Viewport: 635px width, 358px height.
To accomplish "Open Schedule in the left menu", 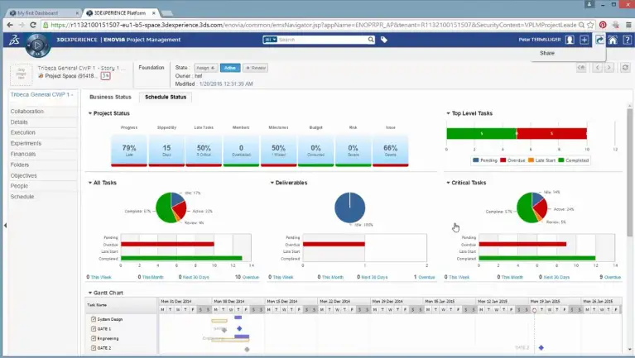I will (x=22, y=197).
